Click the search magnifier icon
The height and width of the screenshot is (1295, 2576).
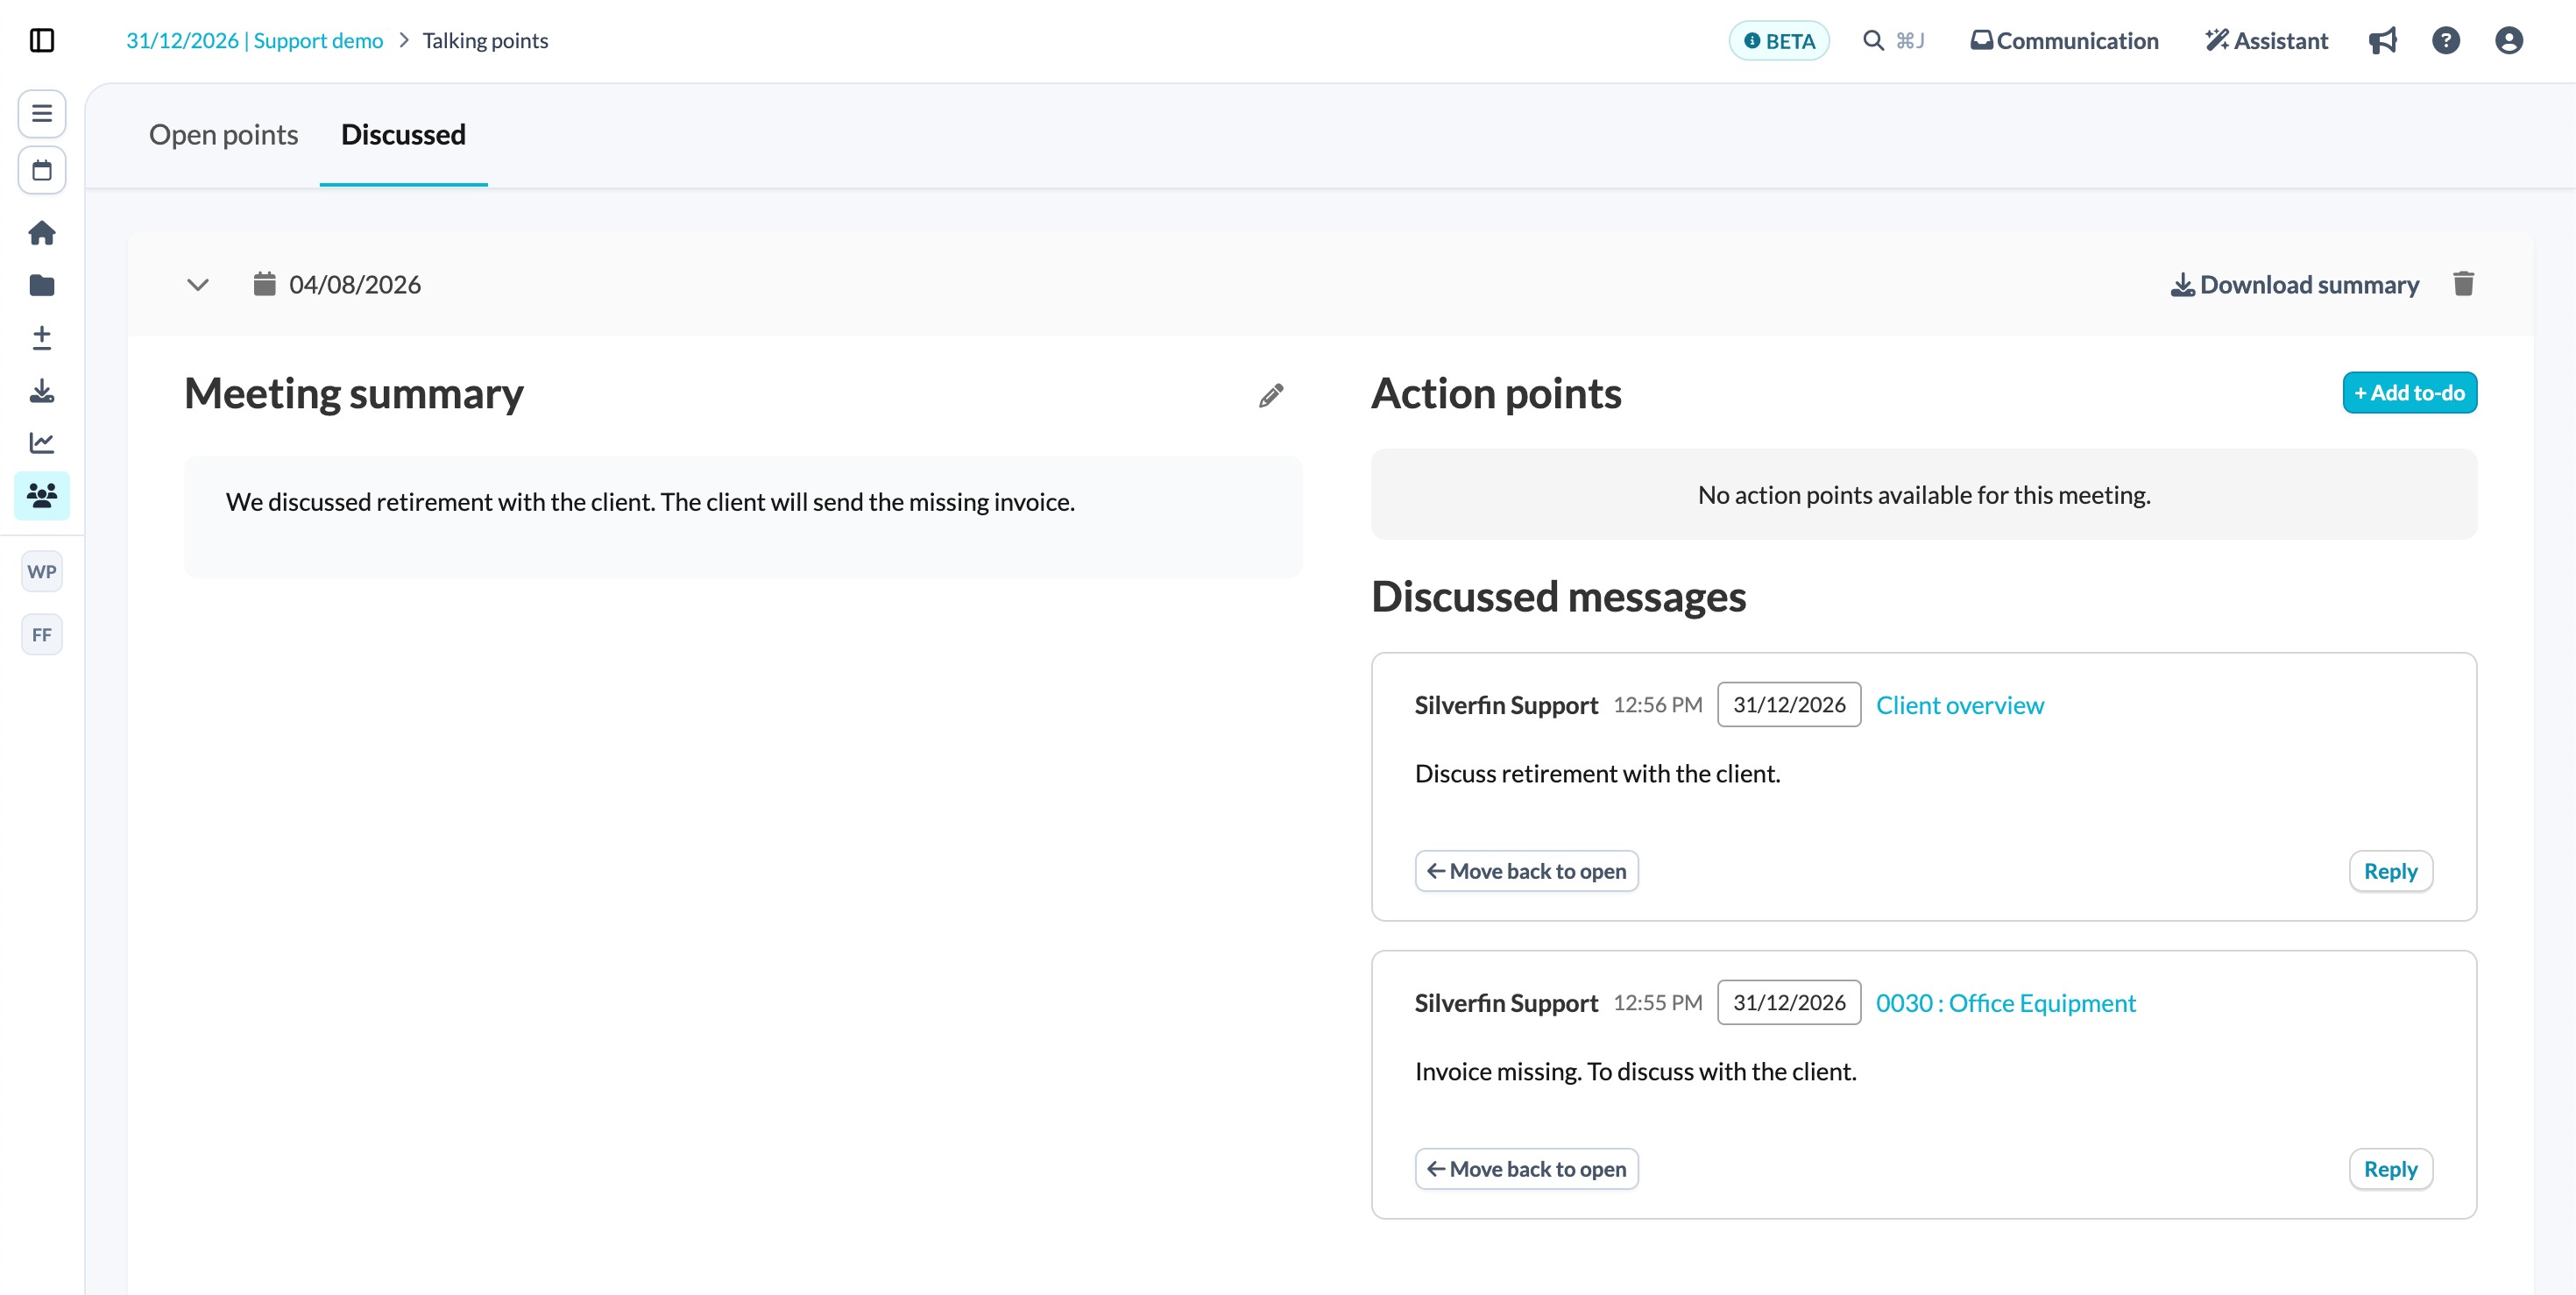(x=1873, y=41)
